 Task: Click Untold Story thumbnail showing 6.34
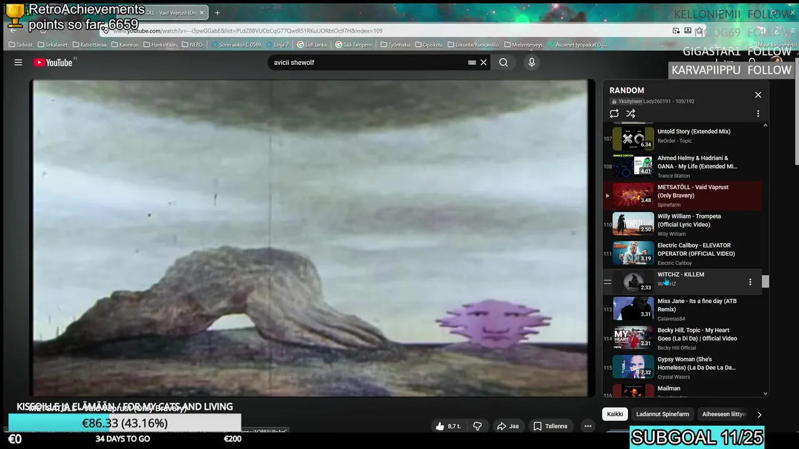point(633,138)
